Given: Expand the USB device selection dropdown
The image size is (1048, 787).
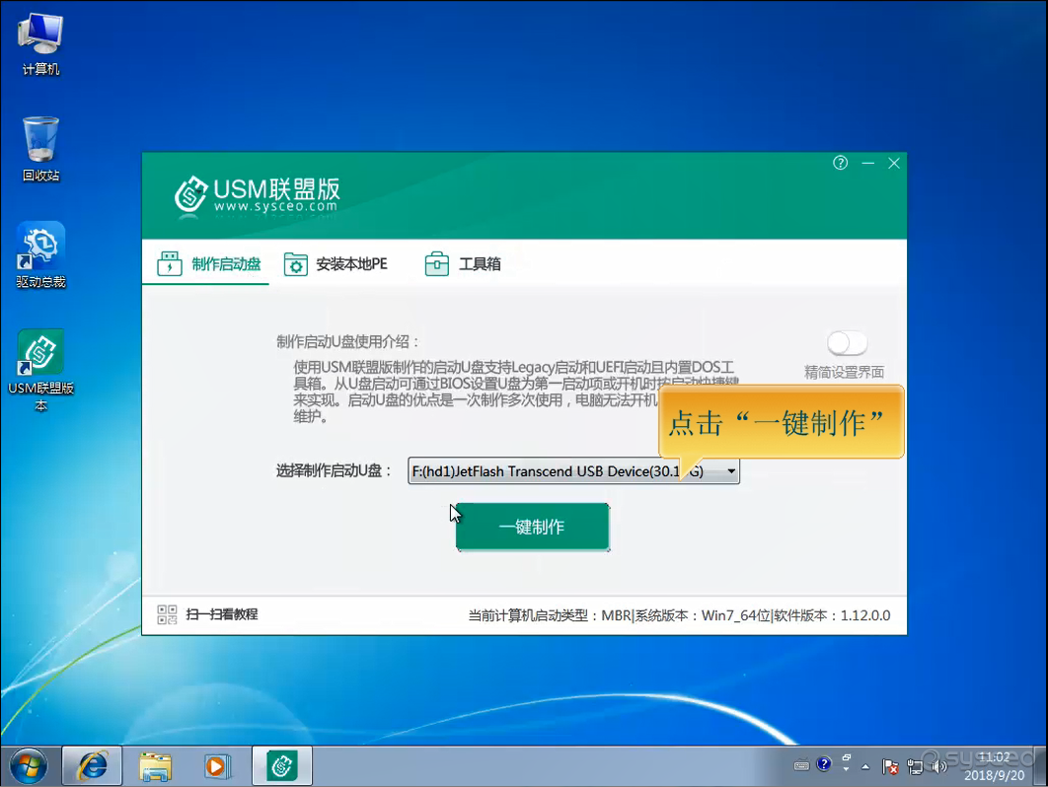Looking at the screenshot, I should click(731, 471).
